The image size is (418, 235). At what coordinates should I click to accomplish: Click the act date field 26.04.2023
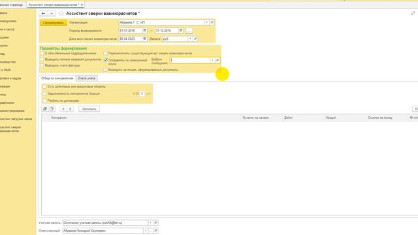pos(130,39)
